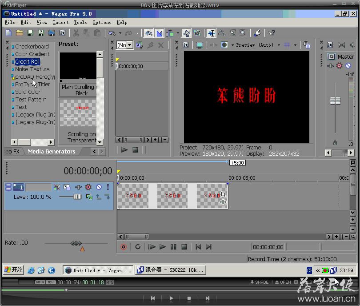Open the Undo history dropdown arrow

coord(120,33)
